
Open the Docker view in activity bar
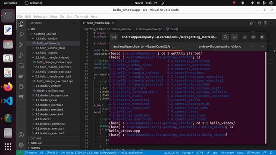21,76
